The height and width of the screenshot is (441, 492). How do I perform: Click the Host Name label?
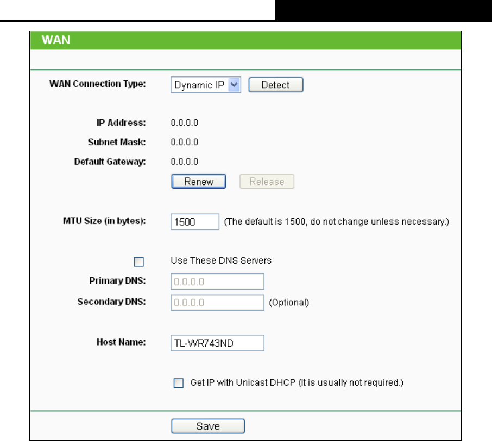click(x=121, y=342)
